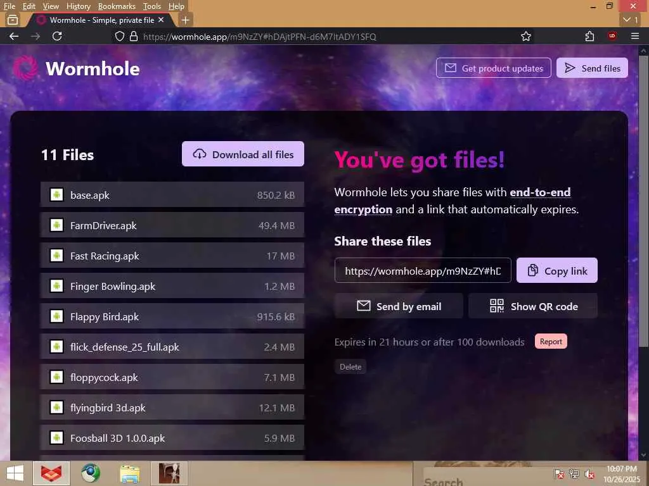Open the Help menu
Image resolution: width=649 pixels, height=486 pixels.
(x=176, y=6)
